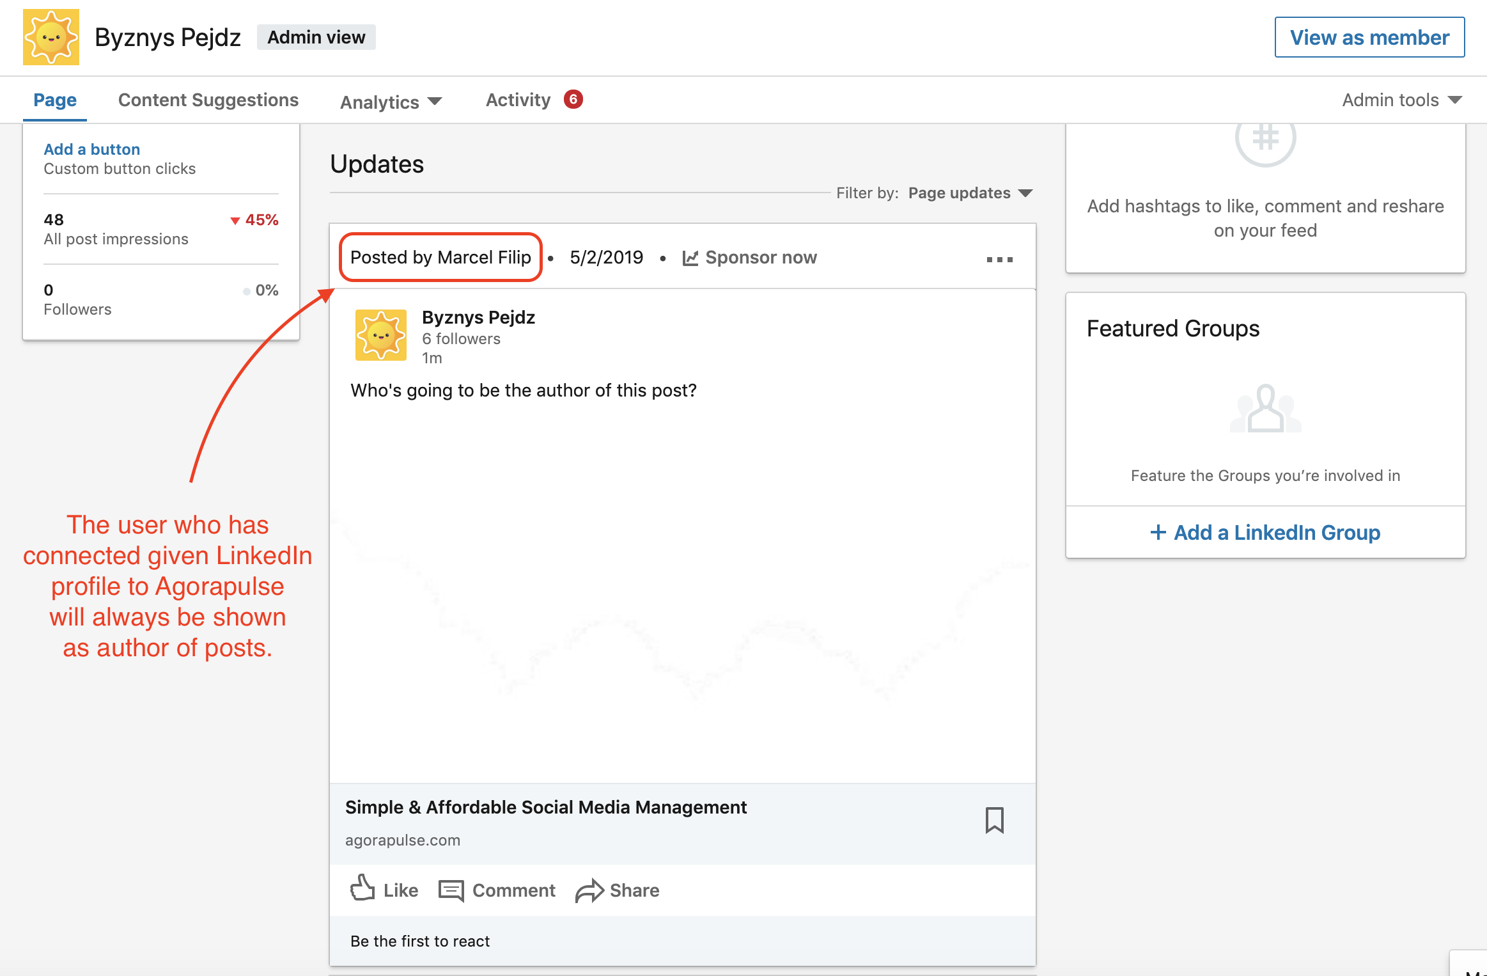1487x976 pixels.
Task: Click the Byznys Pejdz sun logo in header
Action: click(51, 37)
